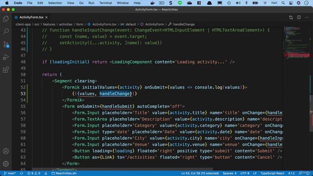The height and width of the screenshot is (176, 313).
Task: Open the Terminal menu
Action: [106, 3]
